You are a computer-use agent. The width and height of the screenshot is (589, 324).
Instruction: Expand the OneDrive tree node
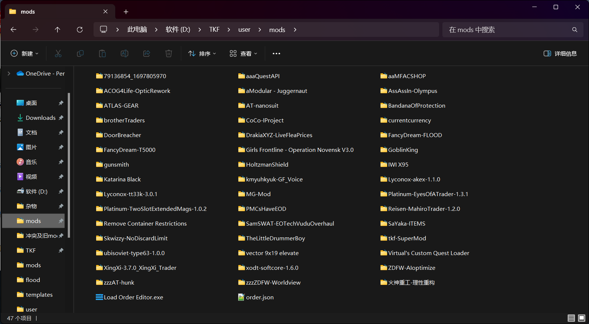9,74
